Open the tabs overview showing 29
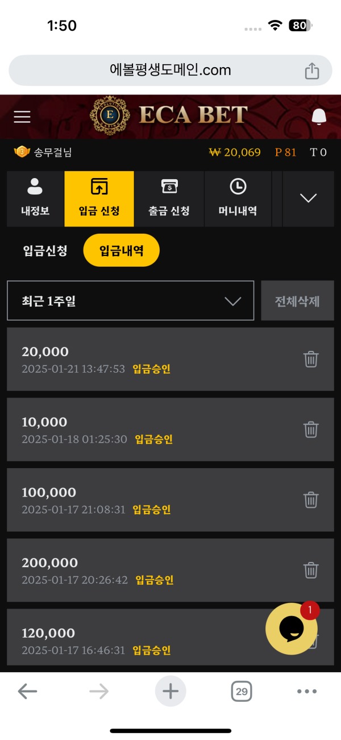341x740 pixels. (x=242, y=691)
